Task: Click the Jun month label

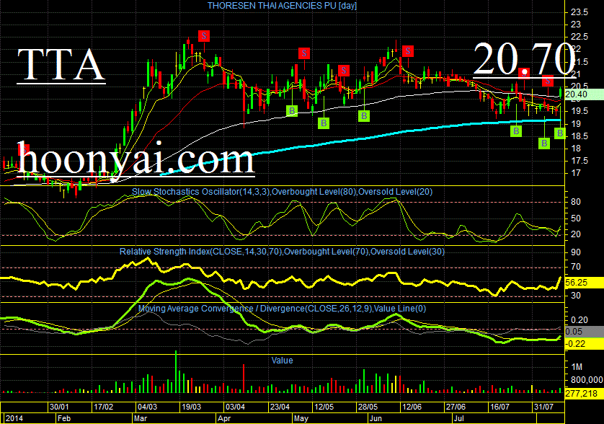Action: [x=376, y=418]
